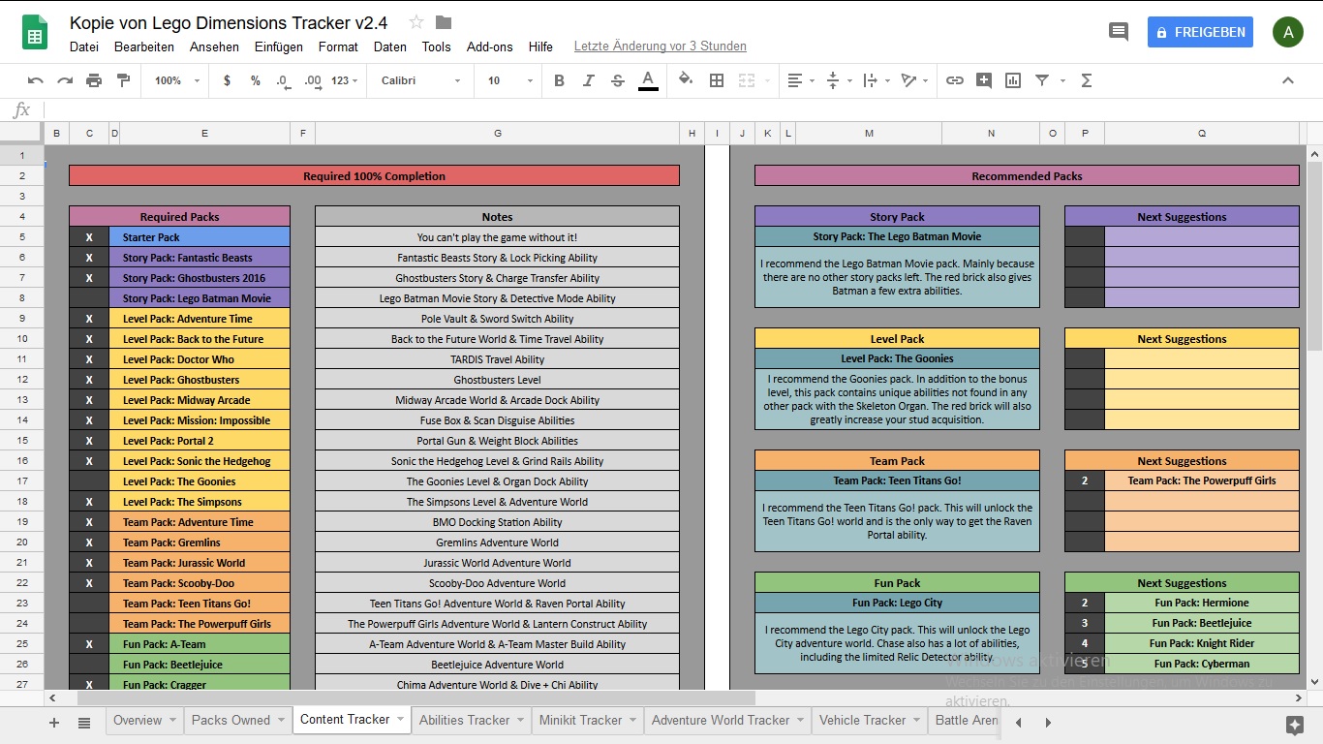The height and width of the screenshot is (744, 1323).
Task: Open the number format 123 dropdown
Action: (x=344, y=80)
